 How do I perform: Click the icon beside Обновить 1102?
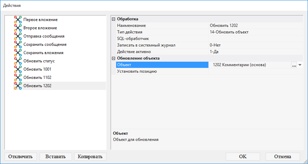point(18,78)
